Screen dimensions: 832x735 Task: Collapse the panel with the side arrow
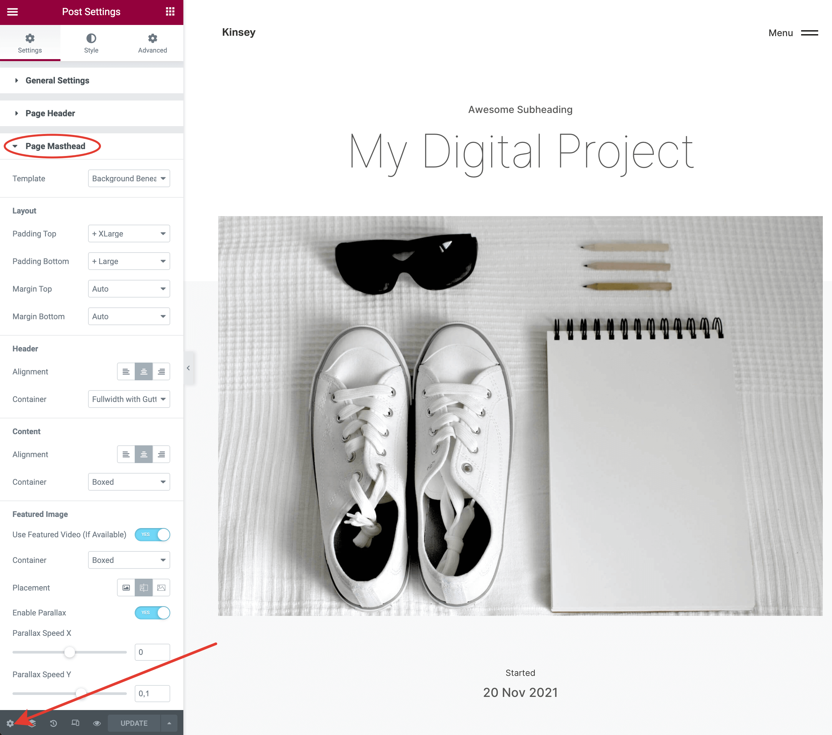pos(188,368)
